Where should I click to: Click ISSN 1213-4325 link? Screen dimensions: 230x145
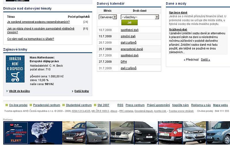(81, 111)
